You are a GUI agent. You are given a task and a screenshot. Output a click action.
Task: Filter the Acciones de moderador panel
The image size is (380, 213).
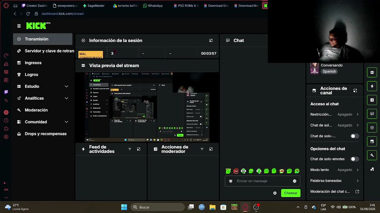click(202, 149)
